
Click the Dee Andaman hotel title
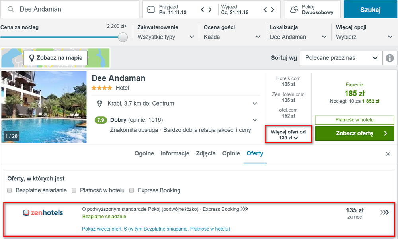(x=119, y=78)
